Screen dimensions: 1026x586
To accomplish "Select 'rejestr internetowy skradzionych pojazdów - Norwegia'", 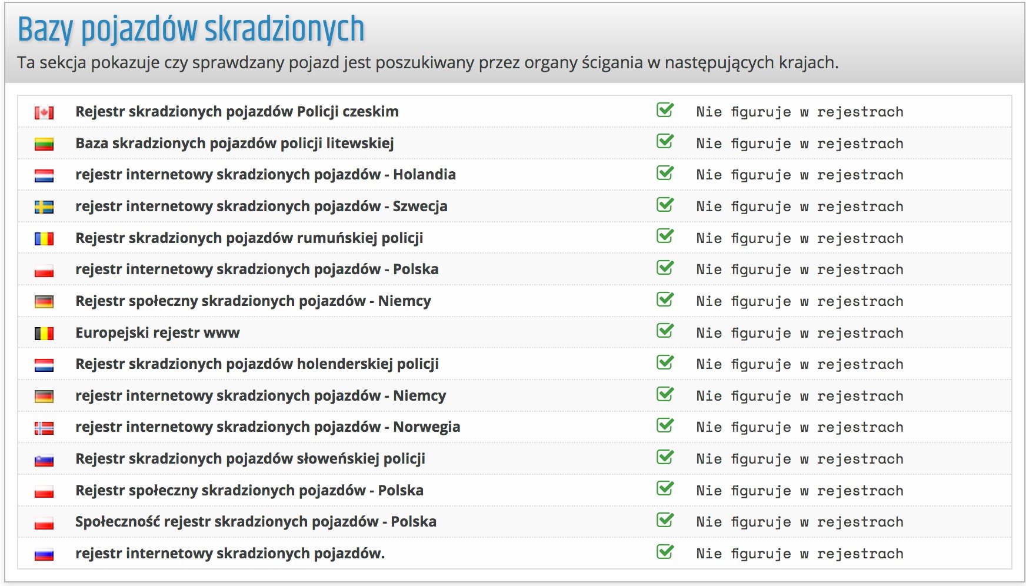I will [x=268, y=427].
